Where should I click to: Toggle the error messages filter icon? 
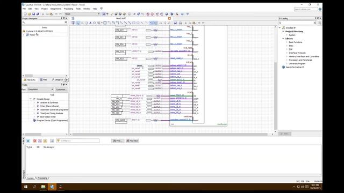34,140
